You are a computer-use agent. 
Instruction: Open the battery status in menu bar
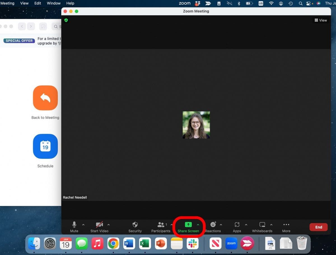point(249,3)
